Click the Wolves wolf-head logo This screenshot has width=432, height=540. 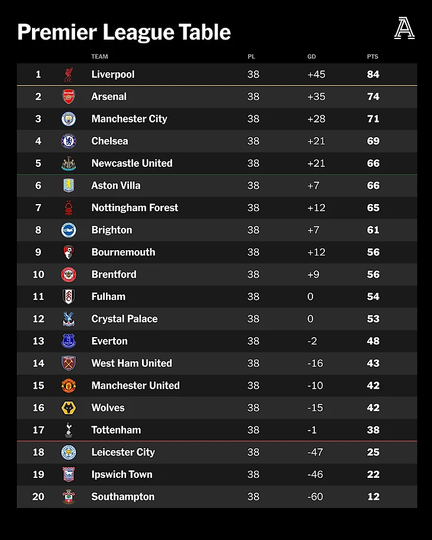(x=69, y=408)
